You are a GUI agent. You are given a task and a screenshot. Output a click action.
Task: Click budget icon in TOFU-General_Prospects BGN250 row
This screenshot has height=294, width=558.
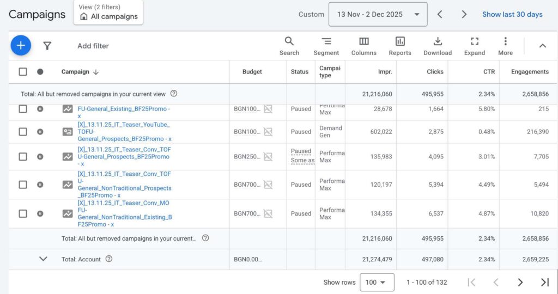coord(268,156)
